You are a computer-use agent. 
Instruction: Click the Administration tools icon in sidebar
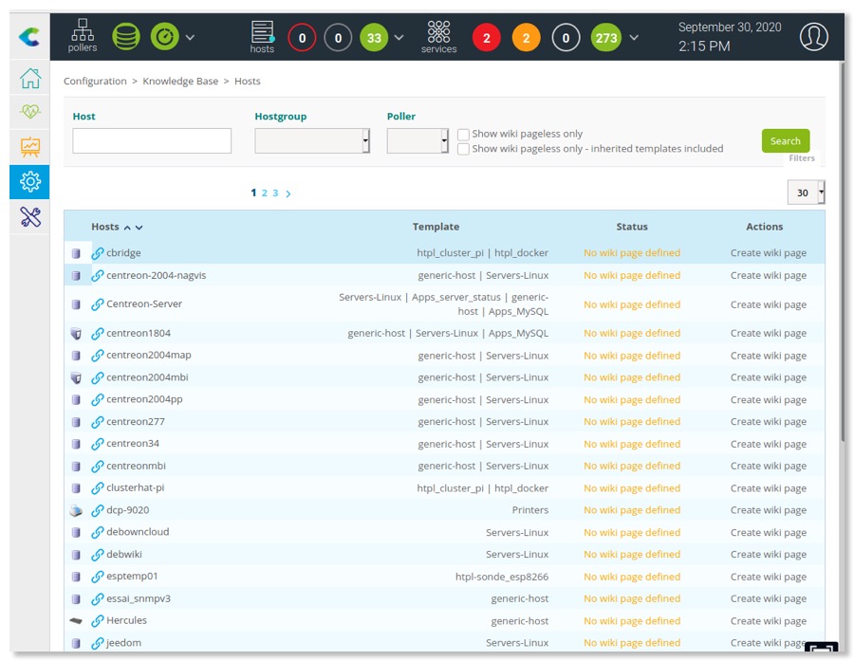point(28,217)
